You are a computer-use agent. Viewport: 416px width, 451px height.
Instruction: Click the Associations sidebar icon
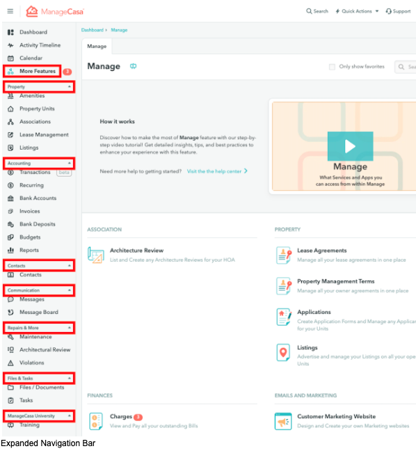(10, 122)
